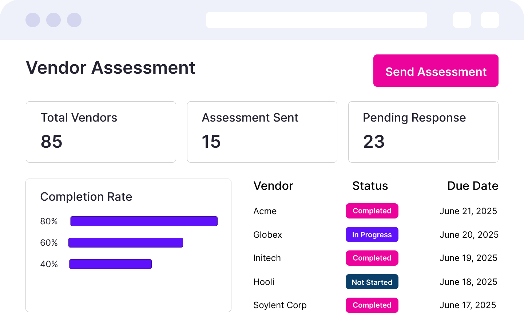Click the Globex In Progress badge
This screenshot has height=335, width=524.
[x=372, y=234]
